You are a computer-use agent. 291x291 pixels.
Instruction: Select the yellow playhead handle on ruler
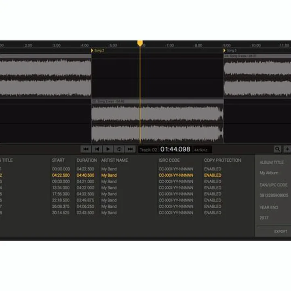tap(140, 43)
